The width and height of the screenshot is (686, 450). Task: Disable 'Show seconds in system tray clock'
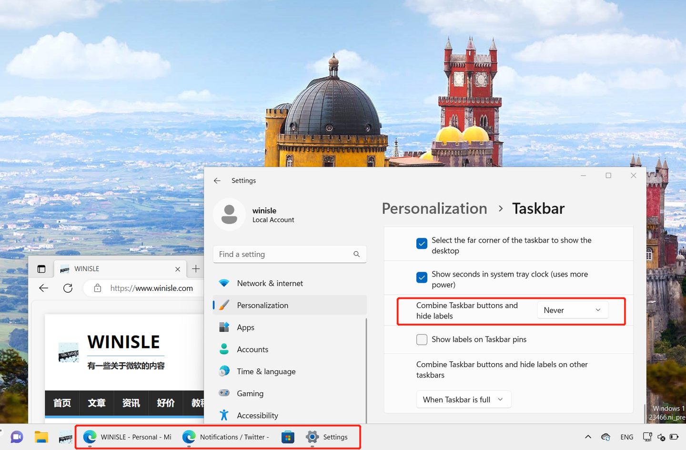click(422, 277)
